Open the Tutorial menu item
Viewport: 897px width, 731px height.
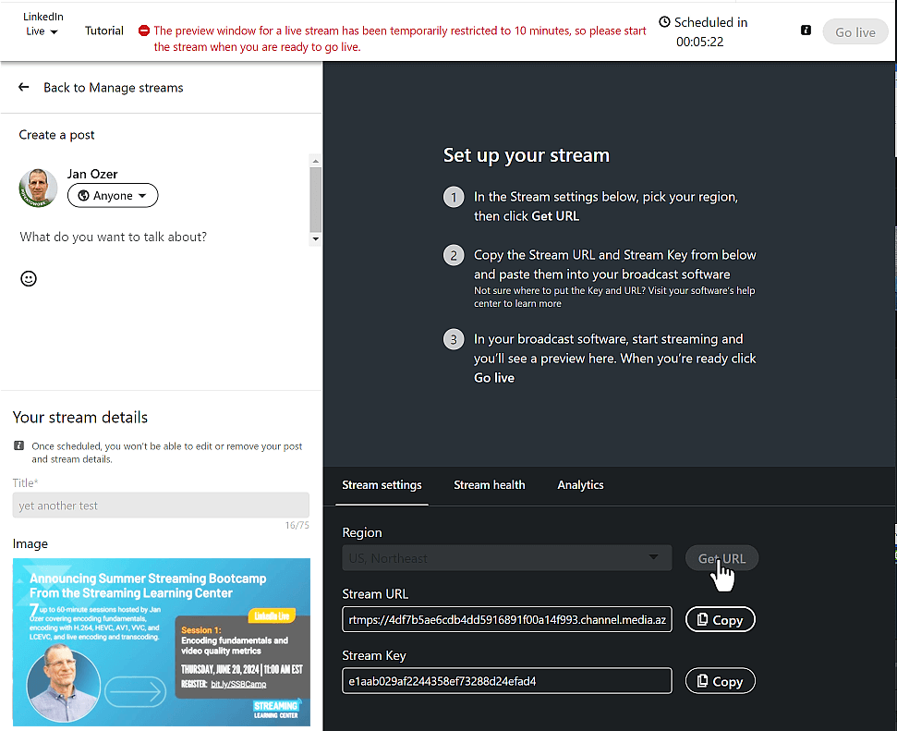(104, 30)
